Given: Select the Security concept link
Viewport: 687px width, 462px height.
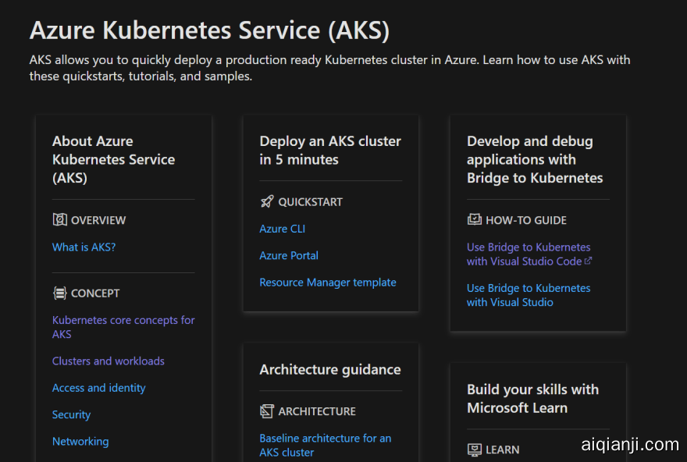Looking at the screenshot, I should pos(71,415).
